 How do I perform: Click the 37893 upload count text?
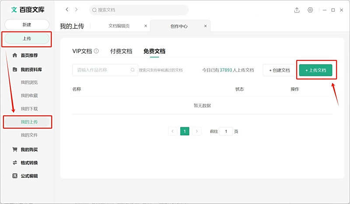(x=226, y=70)
